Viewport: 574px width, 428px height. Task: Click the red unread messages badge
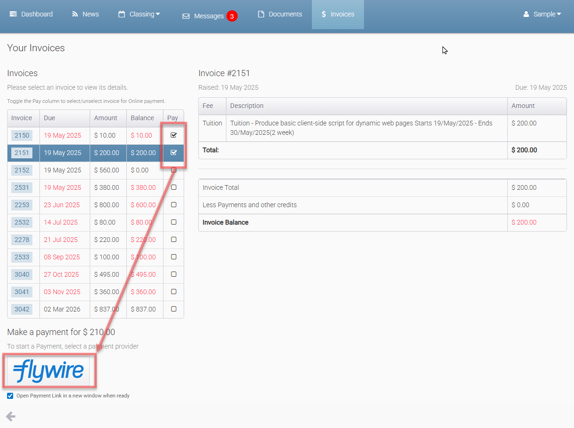[232, 16]
